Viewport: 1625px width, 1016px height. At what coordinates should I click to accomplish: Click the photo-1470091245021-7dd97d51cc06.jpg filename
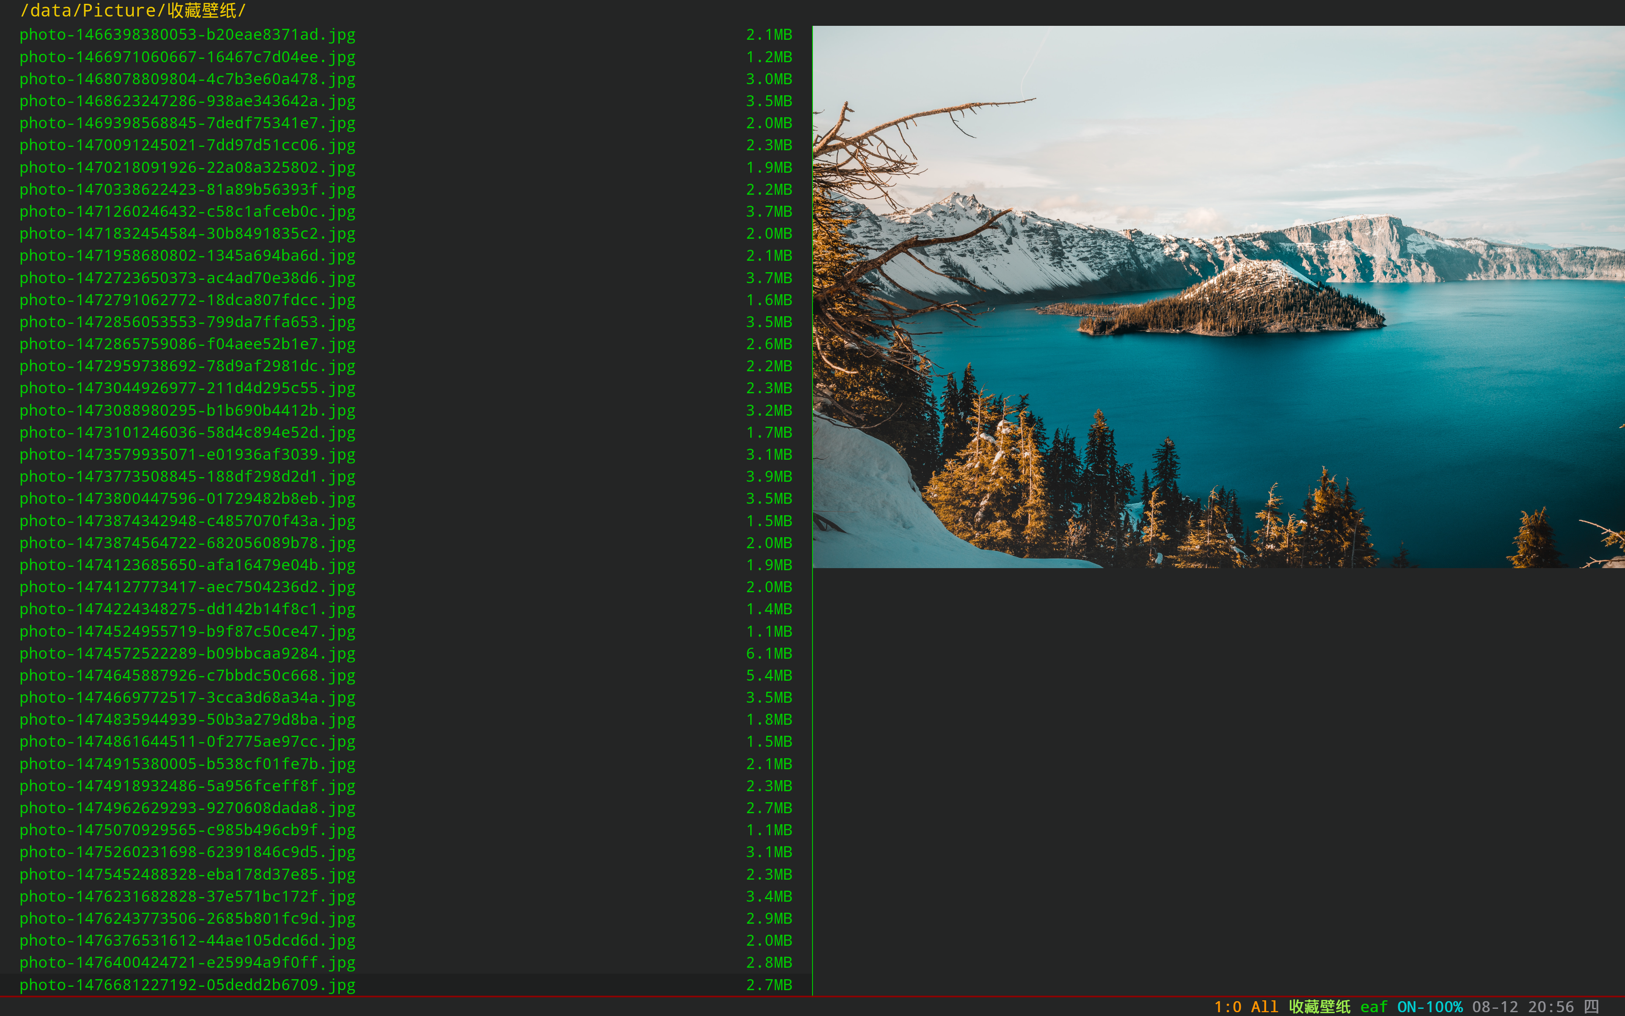pyautogui.click(x=187, y=145)
